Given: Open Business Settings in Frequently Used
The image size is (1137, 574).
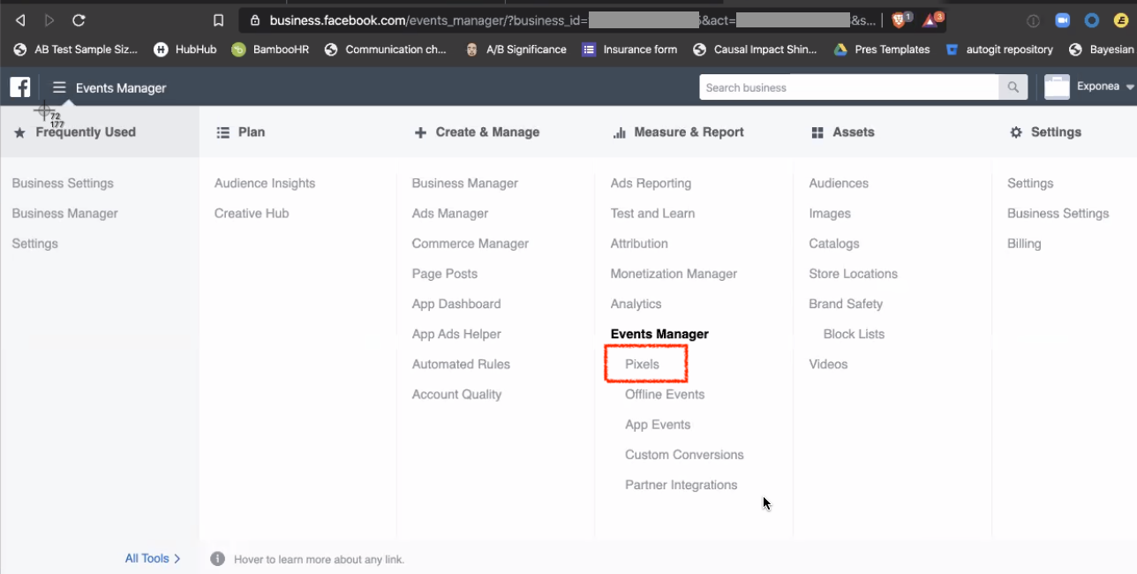Looking at the screenshot, I should click(63, 184).
